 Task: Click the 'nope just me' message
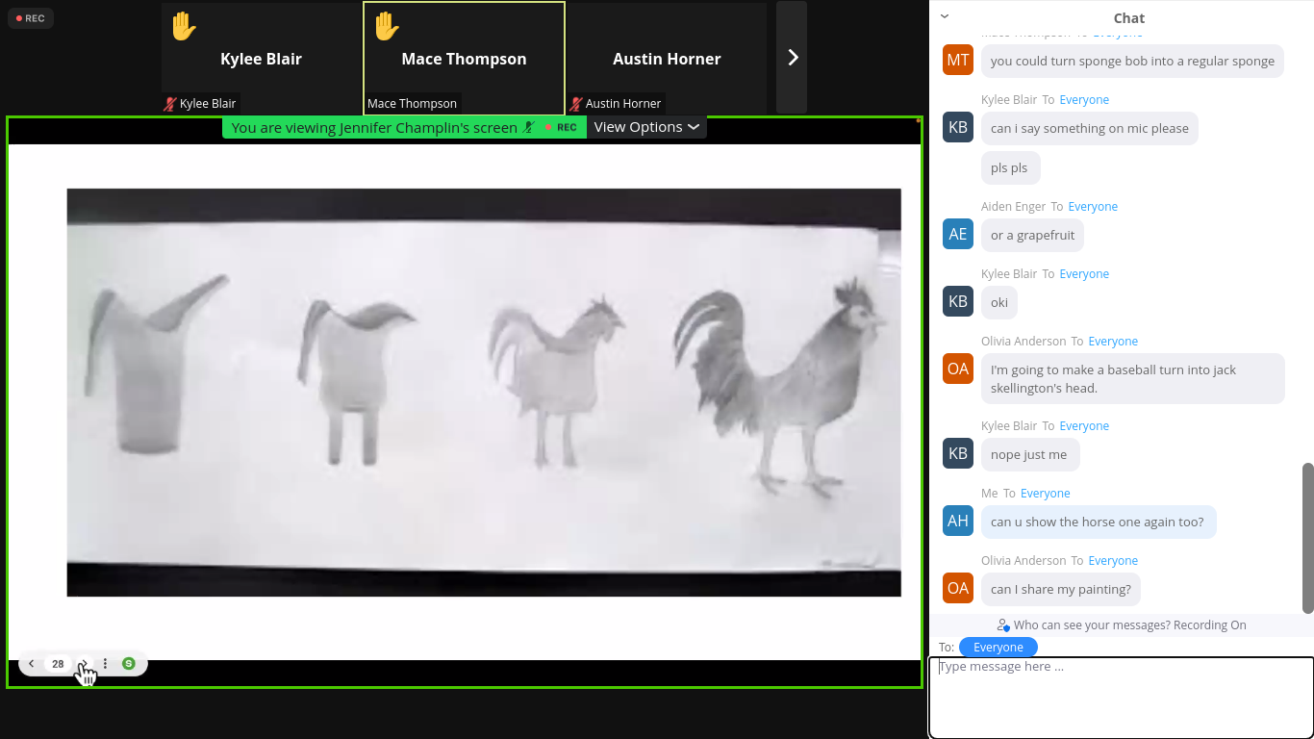point(1030,454)
